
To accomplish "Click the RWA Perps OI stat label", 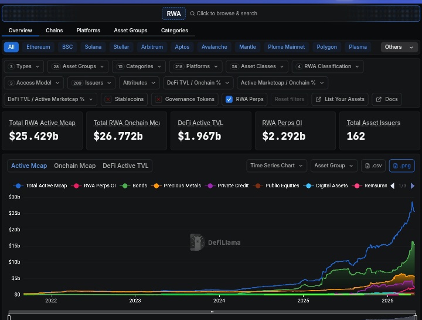I will click(x=282, y=123).
